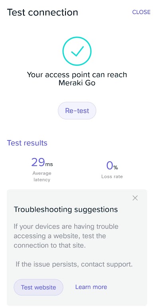Viewport: 154px width, 307px height.
Task: Select the access point reach message
Action: coord(77,79)
